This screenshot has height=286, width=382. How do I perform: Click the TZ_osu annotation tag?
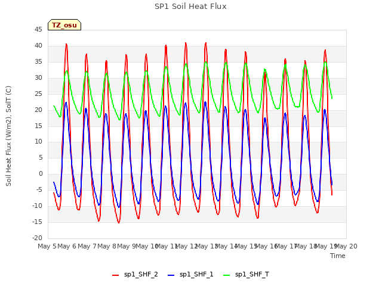pos(64,25)
